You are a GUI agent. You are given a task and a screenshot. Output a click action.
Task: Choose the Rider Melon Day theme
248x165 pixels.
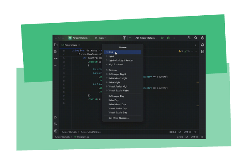coord(123,104)
